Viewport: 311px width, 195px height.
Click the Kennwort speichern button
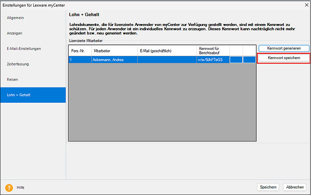[283, 58]
